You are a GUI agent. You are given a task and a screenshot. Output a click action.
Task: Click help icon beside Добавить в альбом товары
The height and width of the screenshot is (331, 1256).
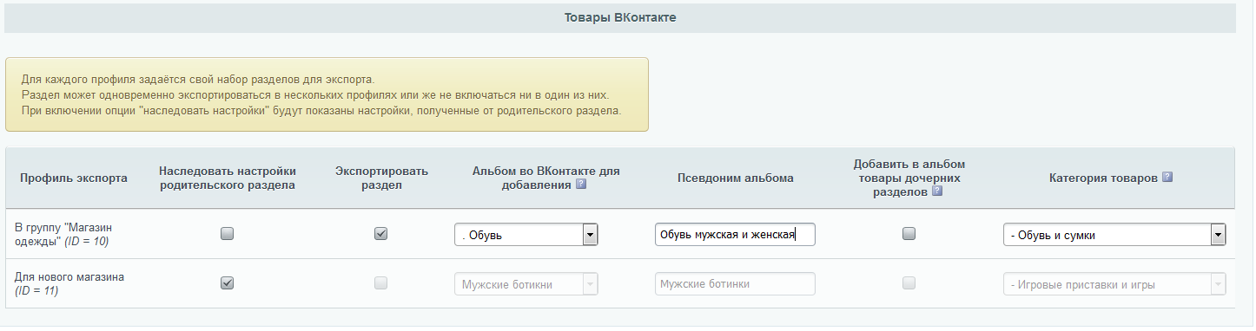(x=936, y=191)
